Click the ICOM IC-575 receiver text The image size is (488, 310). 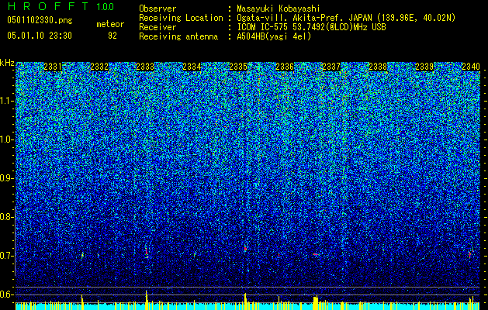point(311,27)
